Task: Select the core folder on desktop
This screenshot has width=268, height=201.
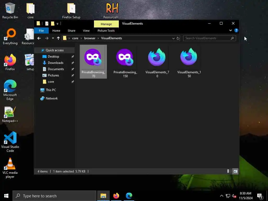Action: coord(30,11)
